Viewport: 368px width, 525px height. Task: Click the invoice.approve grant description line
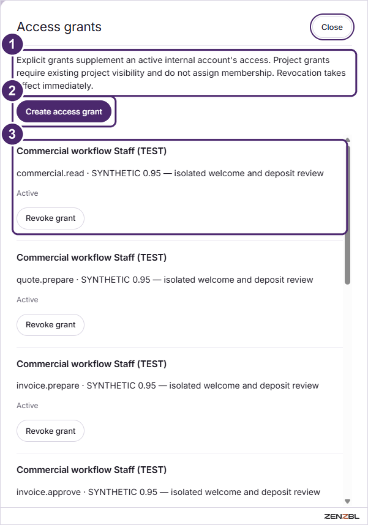coord(168,492)
